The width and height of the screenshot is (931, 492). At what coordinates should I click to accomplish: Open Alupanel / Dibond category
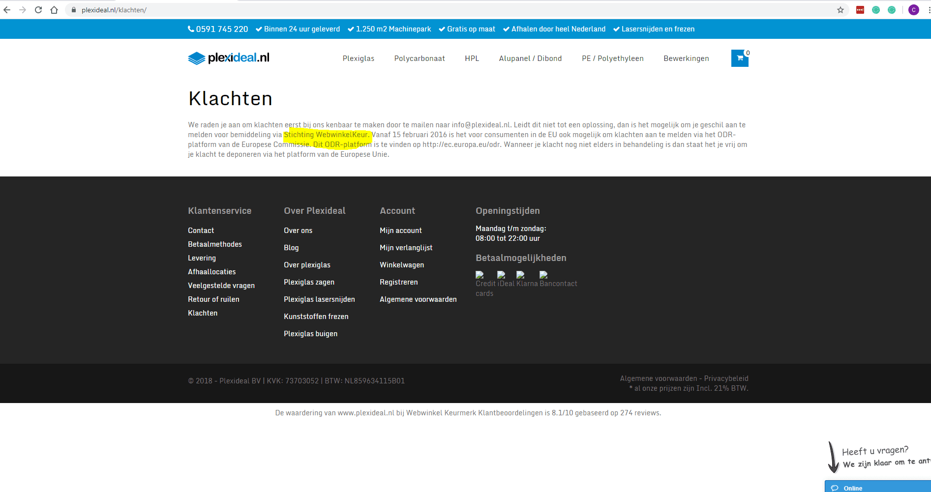coord(530,58)
